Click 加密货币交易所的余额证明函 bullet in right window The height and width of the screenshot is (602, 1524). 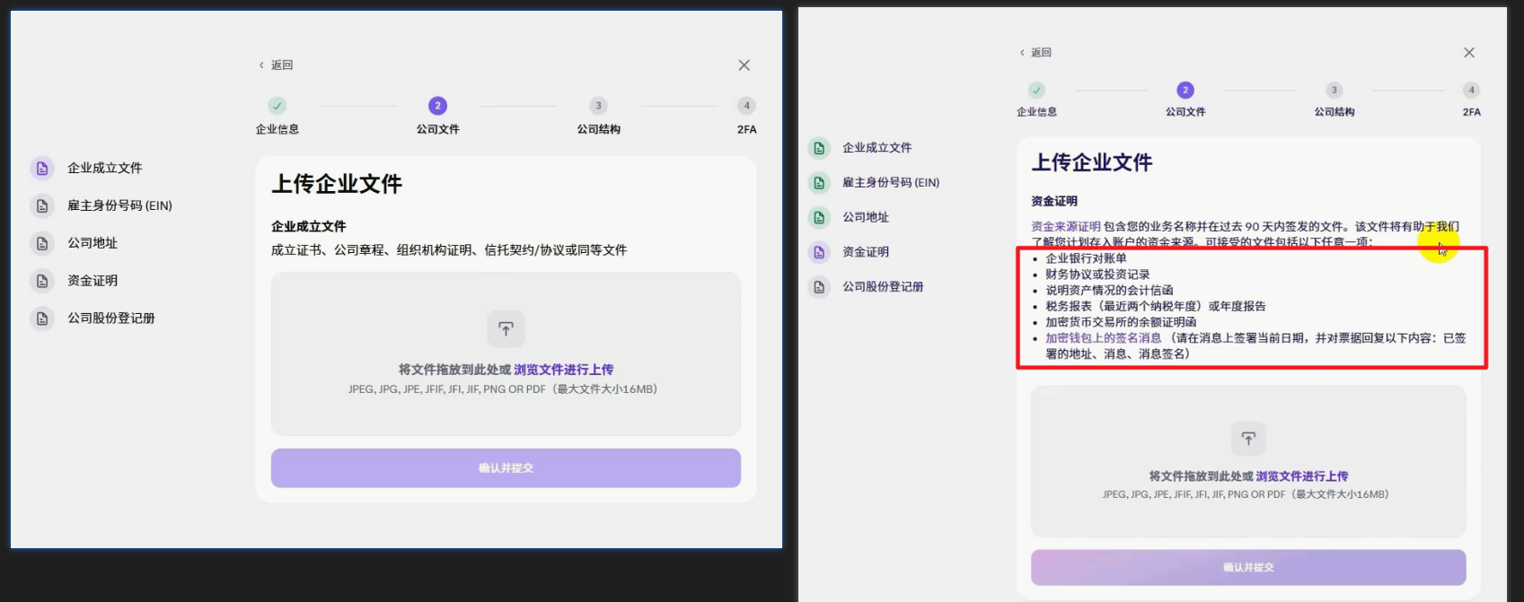coord(1121,322)
